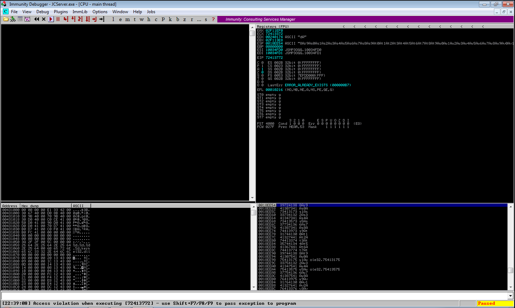
Task: Show Call stack via 'k' button
Action: pyautogui.click(x=170, y=19)
